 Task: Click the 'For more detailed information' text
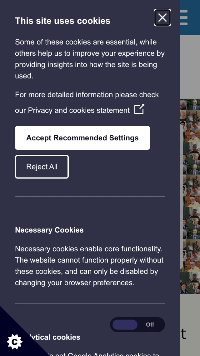(x=87, y=95)
